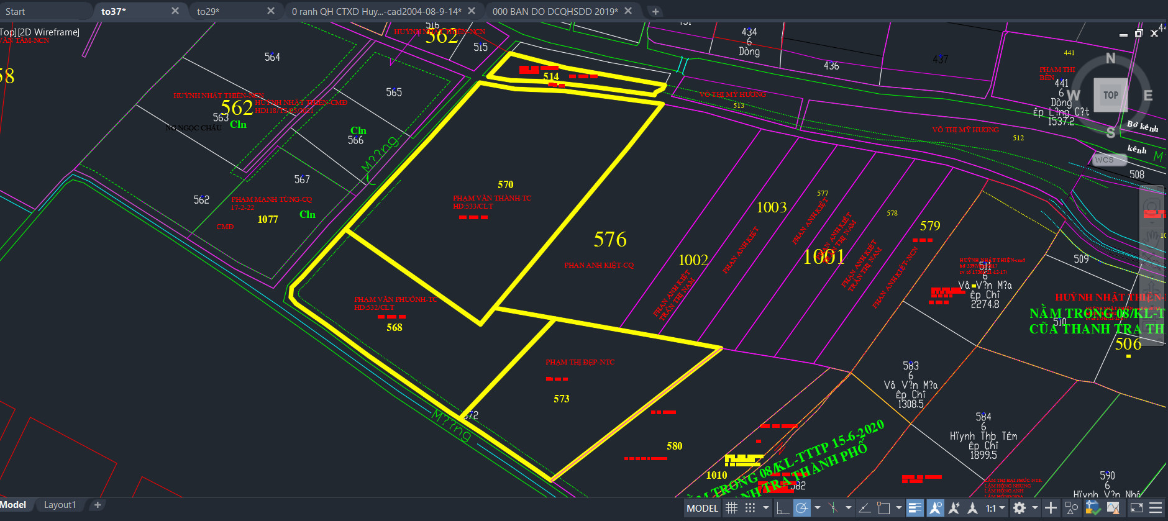Screen dimensions: 1168x521
Task: Click the S compass letter on ViewCube
Action: 1110,132
